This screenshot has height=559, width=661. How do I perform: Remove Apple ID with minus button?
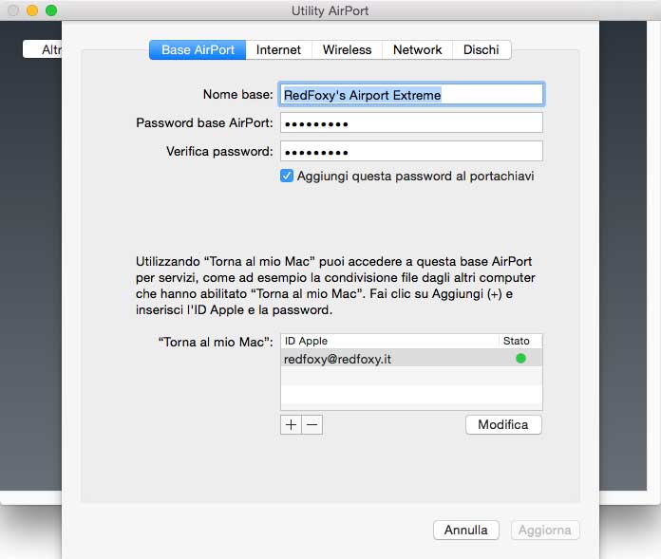click(312, 424)
